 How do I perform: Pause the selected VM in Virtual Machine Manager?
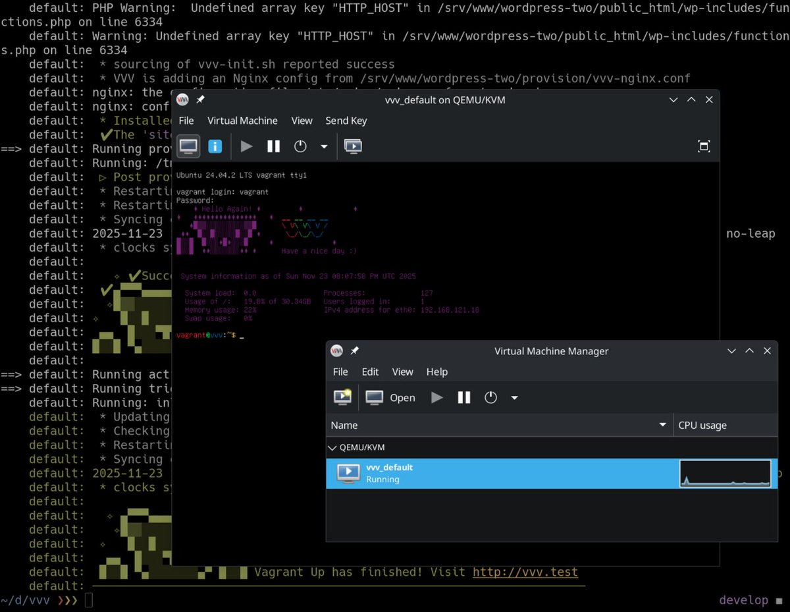(464, 397)
